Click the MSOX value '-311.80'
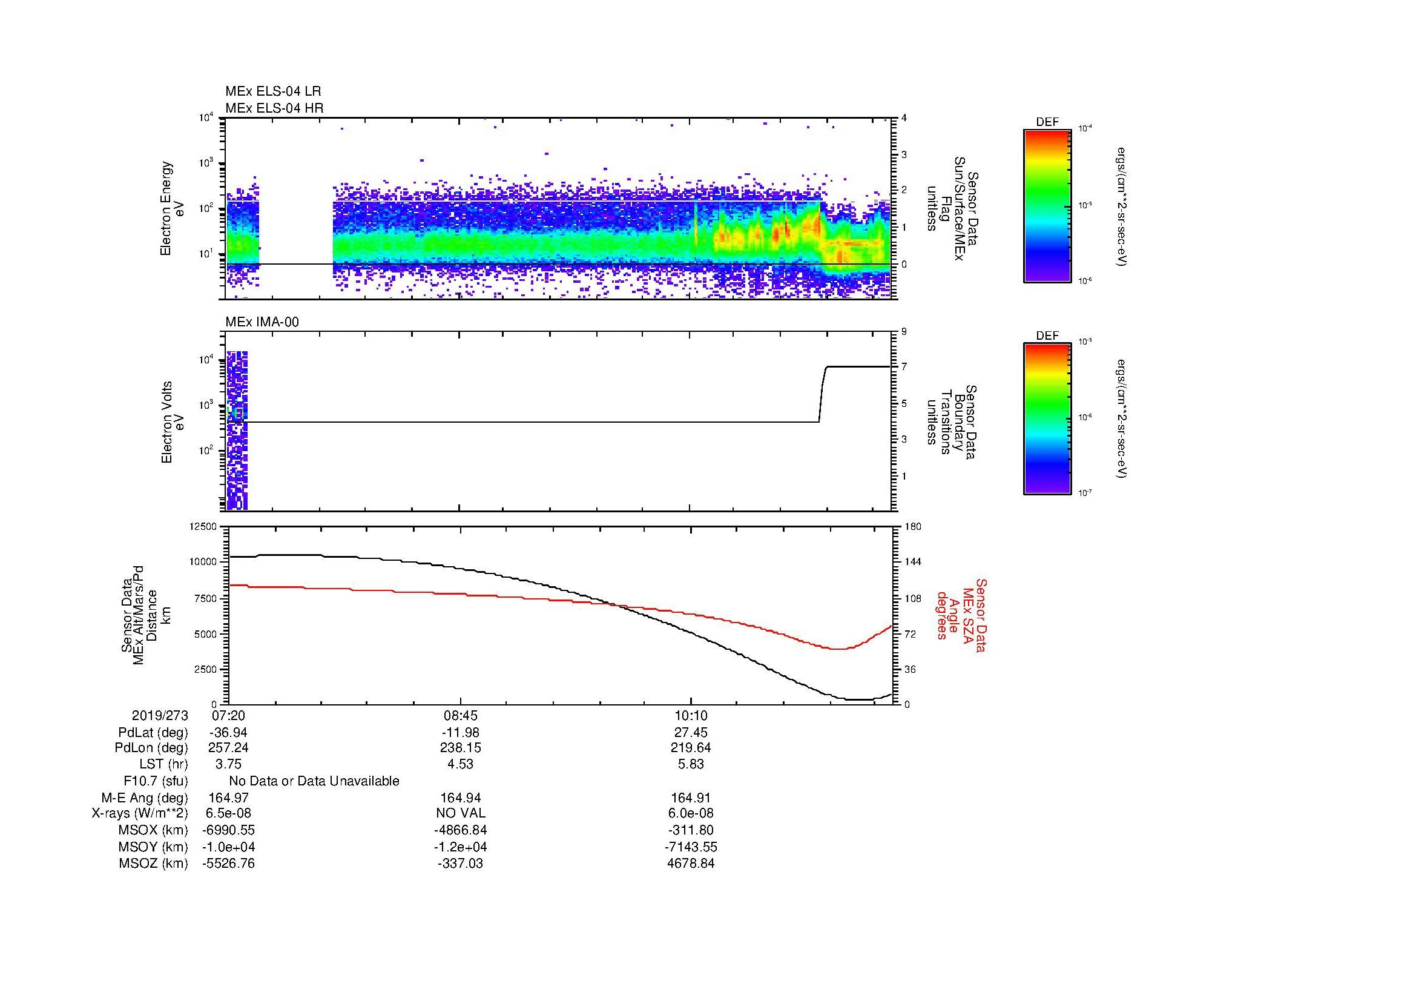The height and width of the screenshot is (1001, 1416). (x=691, y=831)
